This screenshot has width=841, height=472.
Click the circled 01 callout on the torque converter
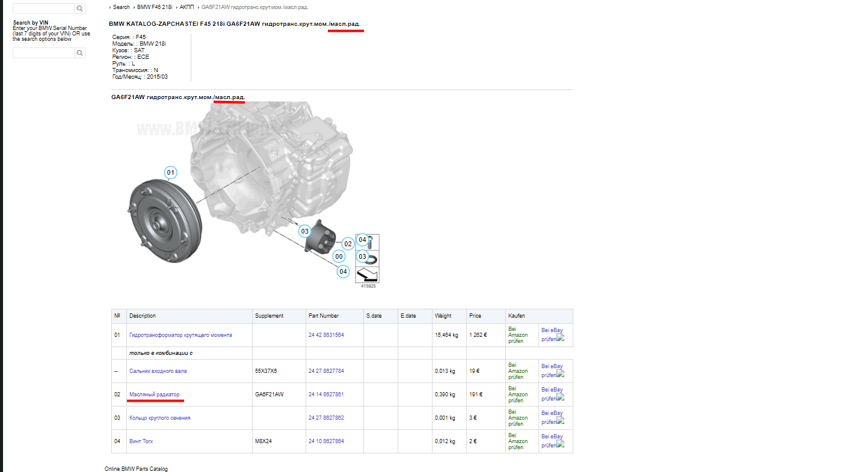[x=171, y=173]
